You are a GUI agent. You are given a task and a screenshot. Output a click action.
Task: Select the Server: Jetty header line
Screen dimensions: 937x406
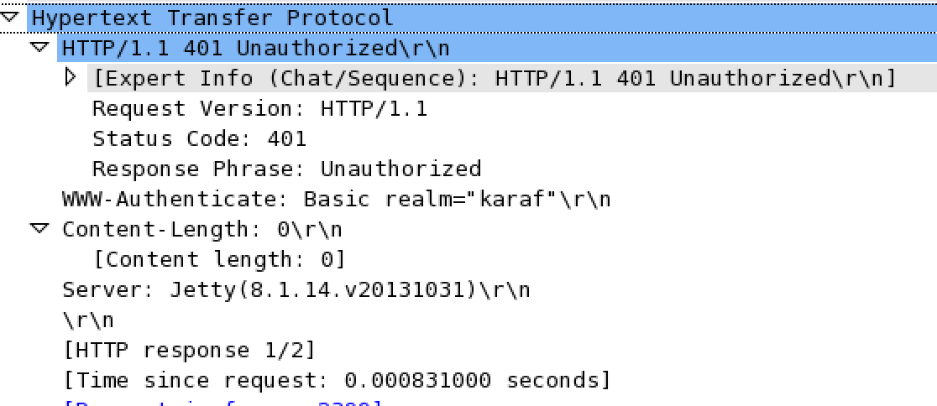coord(296,290)
